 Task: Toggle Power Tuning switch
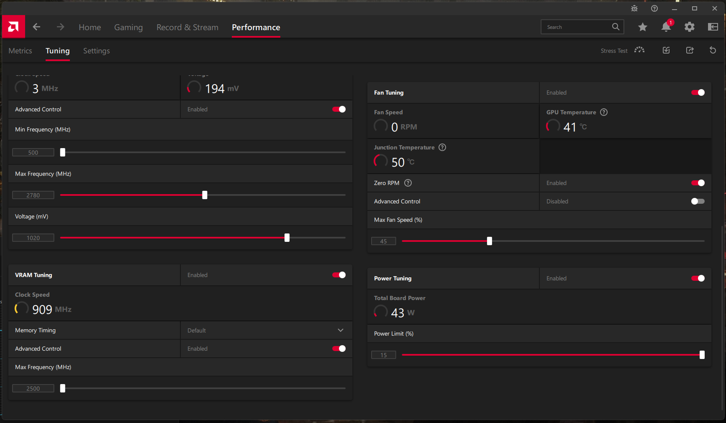coord(698,278)
